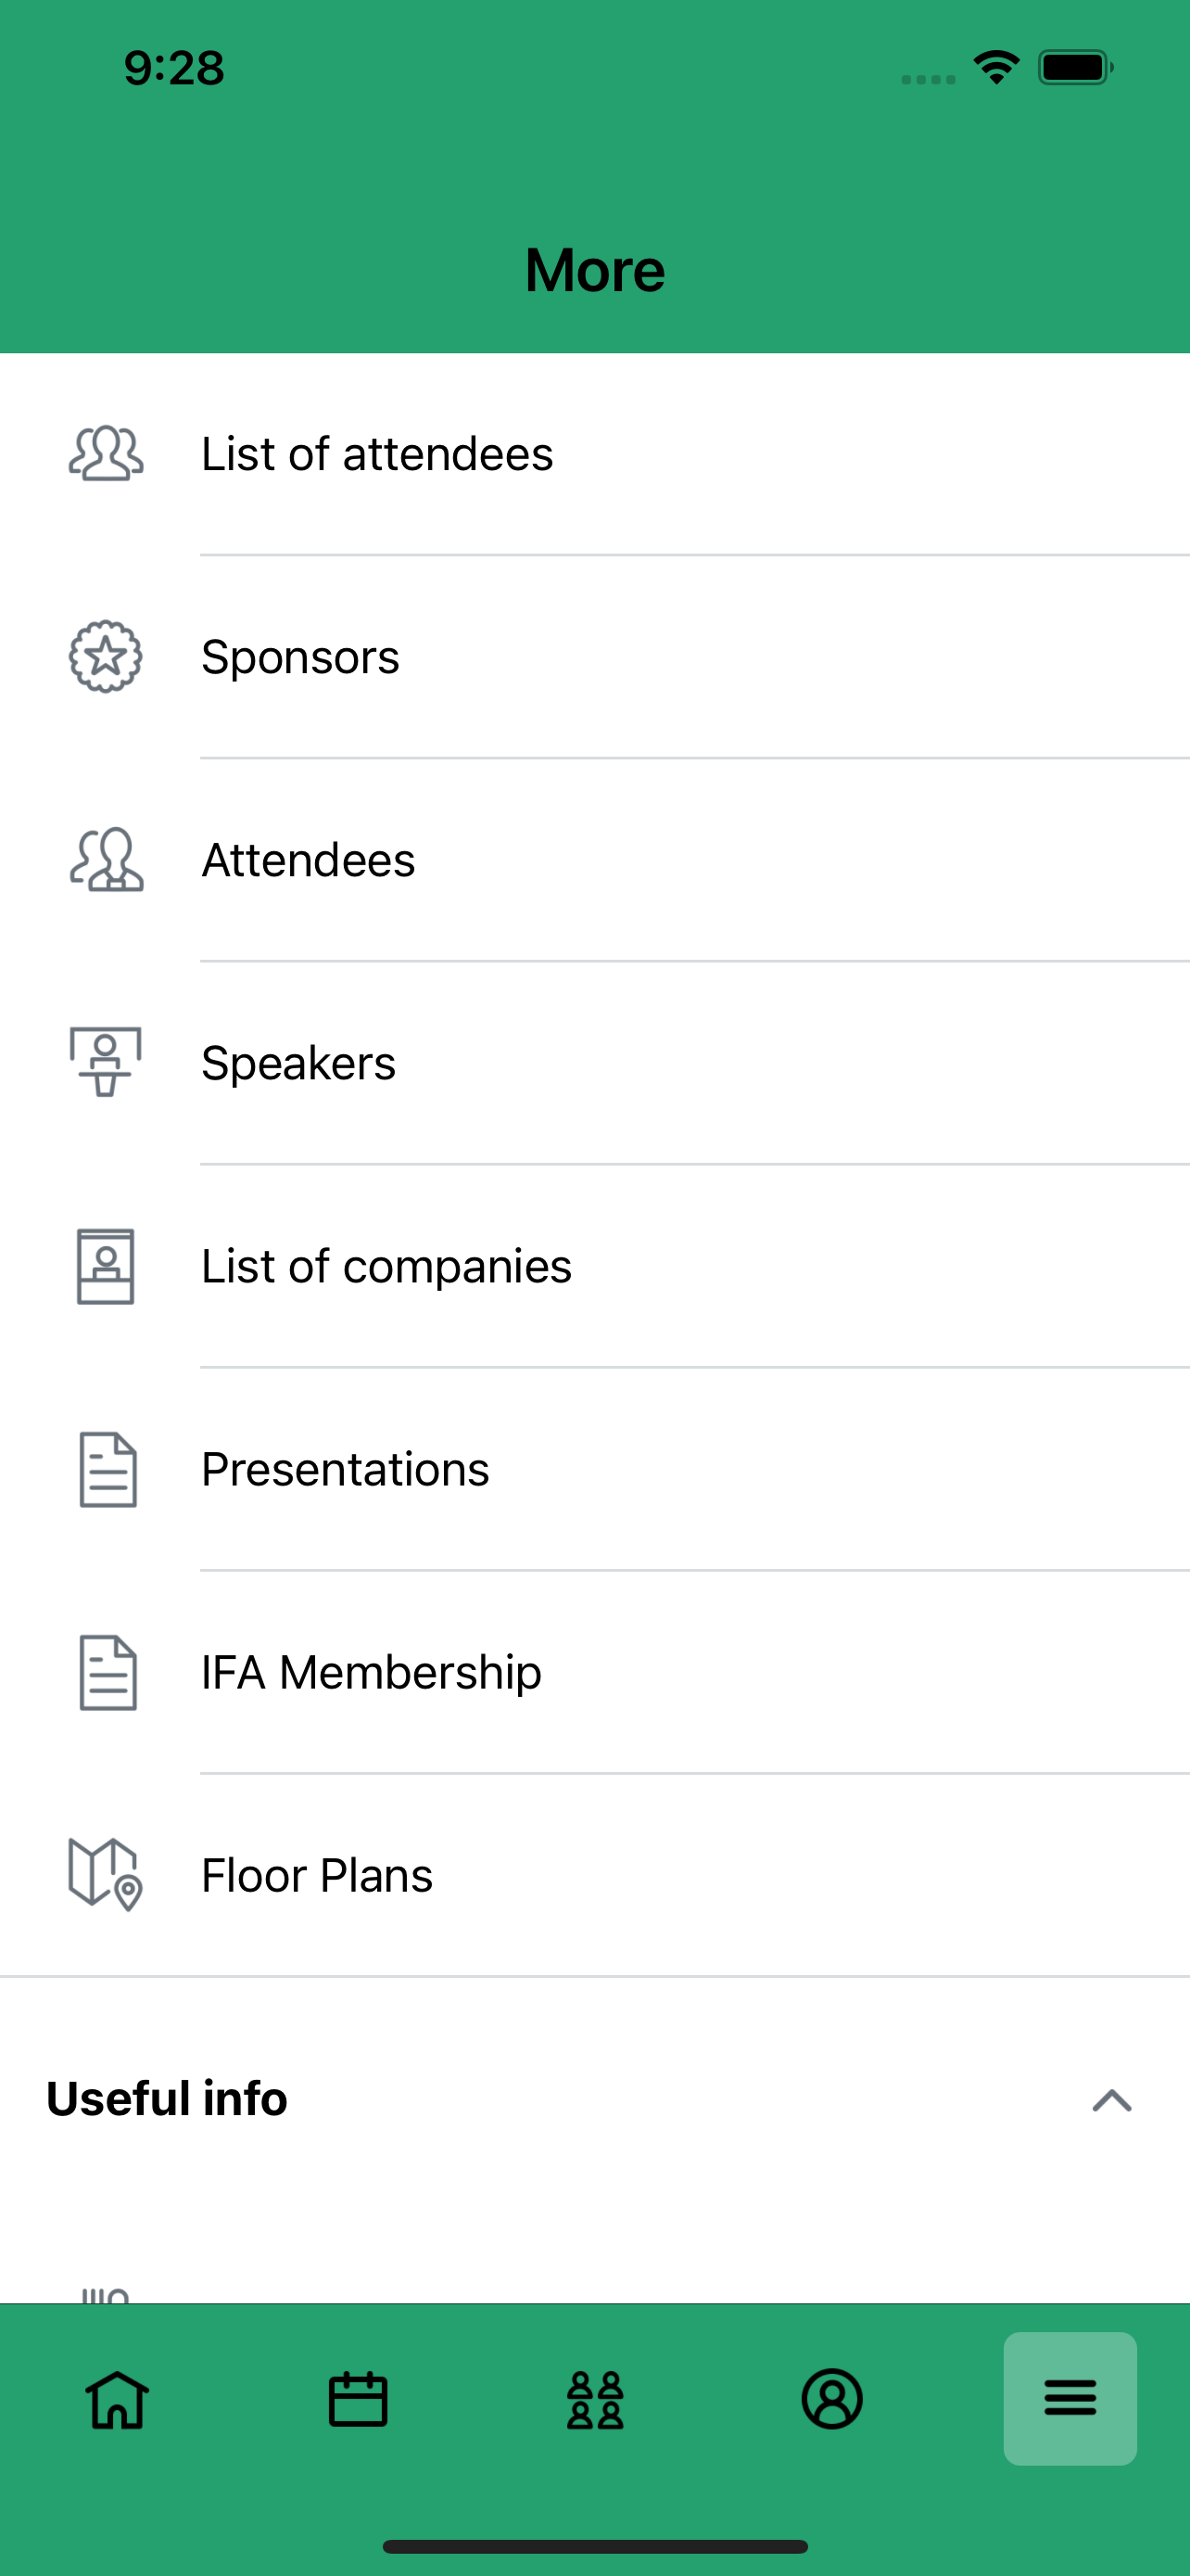Tap the map pin Floor Plans icon

coord(106,1875)
